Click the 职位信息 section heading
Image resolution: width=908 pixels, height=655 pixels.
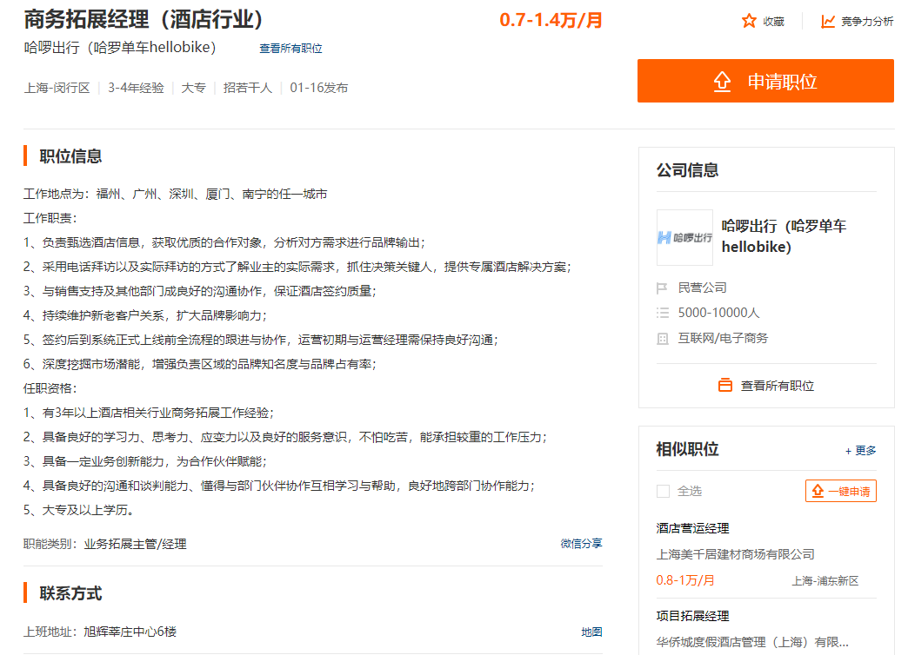pyautogui.click(x=70, y=156)
